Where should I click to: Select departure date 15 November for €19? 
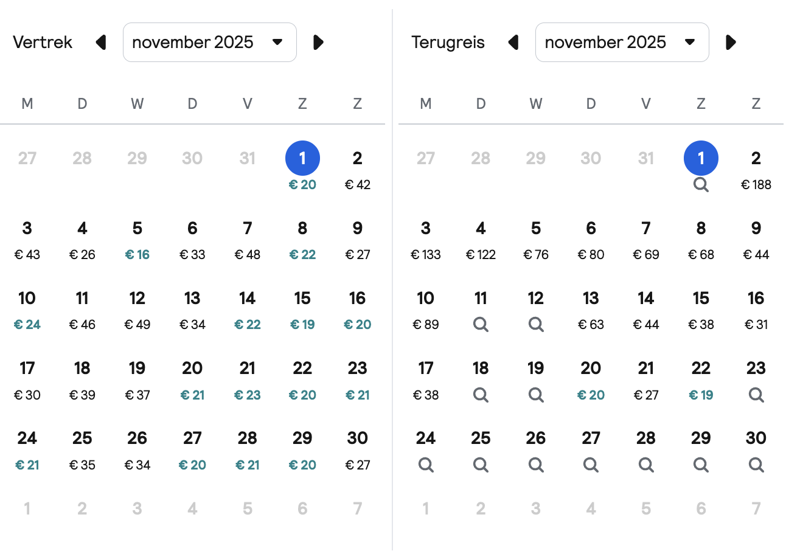click(x=302, y=310)
